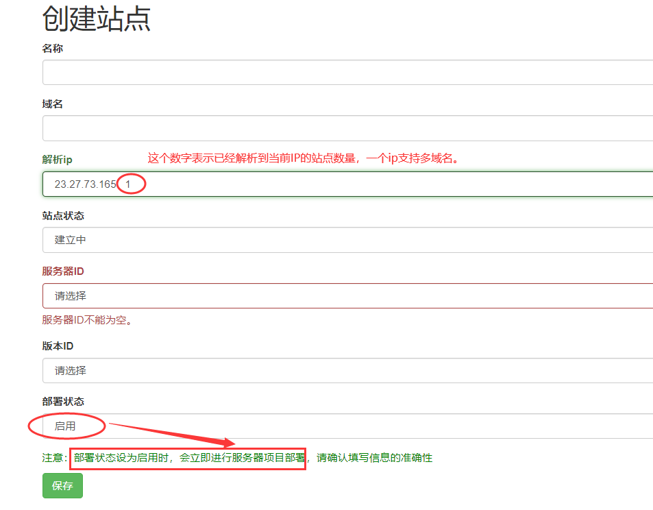Open the 部署状态 dropdown showing 启用
Screen dimensions: 653x510
347,426
